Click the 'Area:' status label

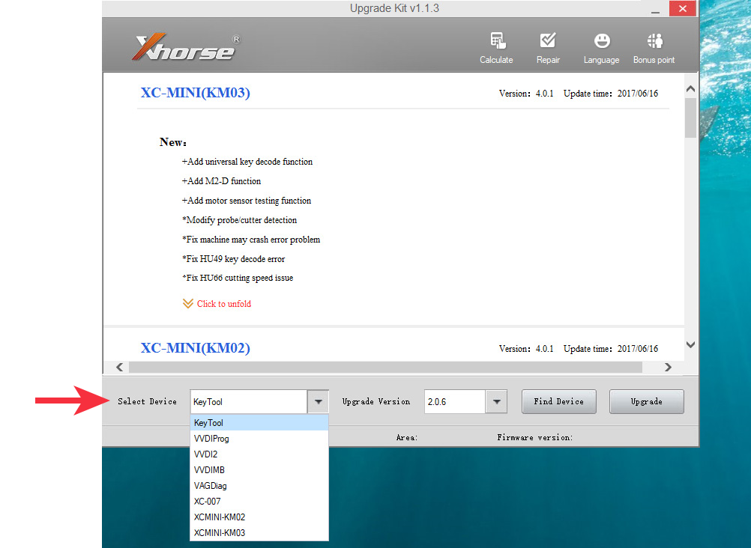click(407, 437)
